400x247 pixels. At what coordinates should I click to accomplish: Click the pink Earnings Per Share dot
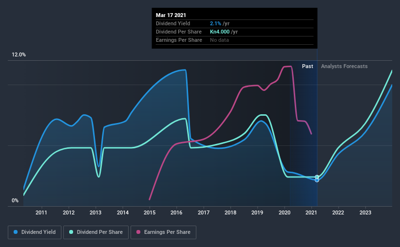(138, 232)
